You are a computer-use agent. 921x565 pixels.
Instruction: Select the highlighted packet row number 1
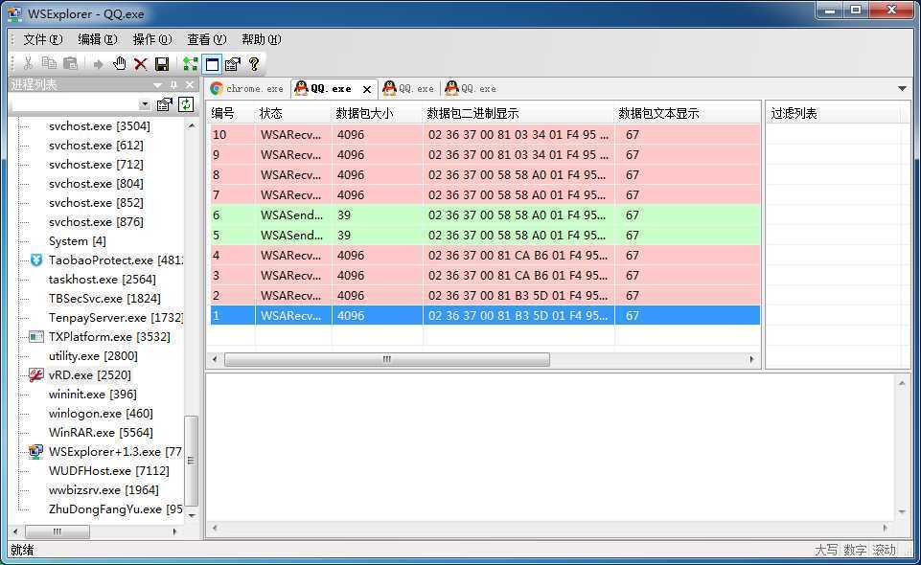pyautogui.click(x=485, y=316)
